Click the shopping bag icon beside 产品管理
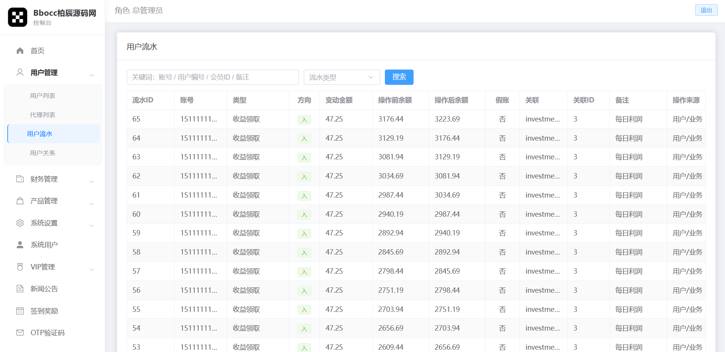This screenshot has width=725, height=352. point(20,201)
